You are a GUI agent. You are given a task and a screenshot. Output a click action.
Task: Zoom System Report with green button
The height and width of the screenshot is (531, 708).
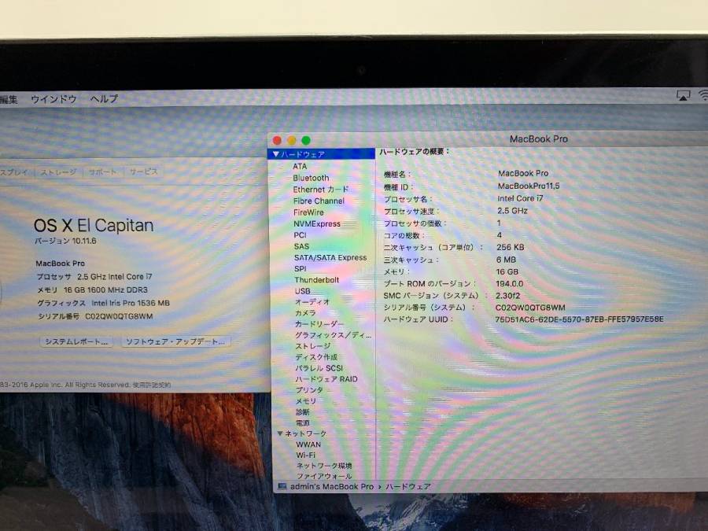pos(306,141)
